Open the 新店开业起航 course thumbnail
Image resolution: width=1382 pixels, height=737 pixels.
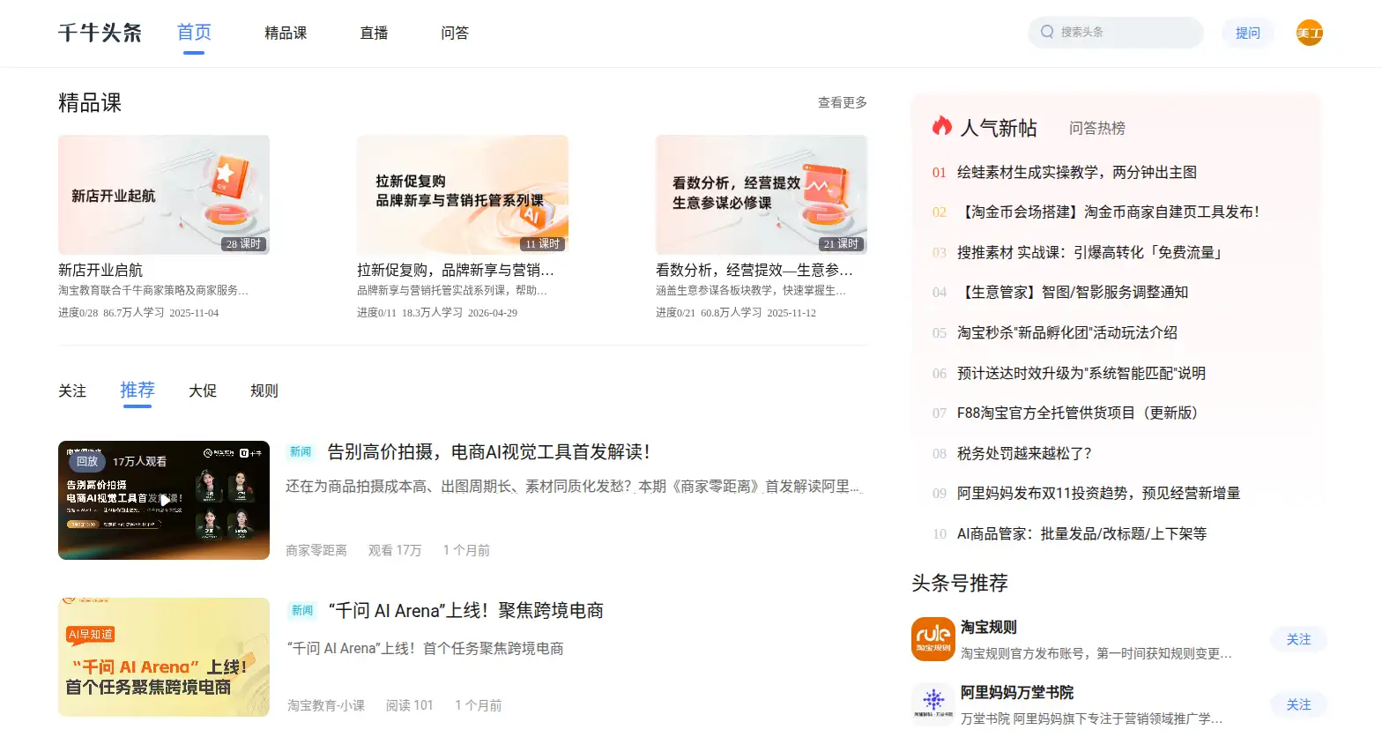pos(164,195)
